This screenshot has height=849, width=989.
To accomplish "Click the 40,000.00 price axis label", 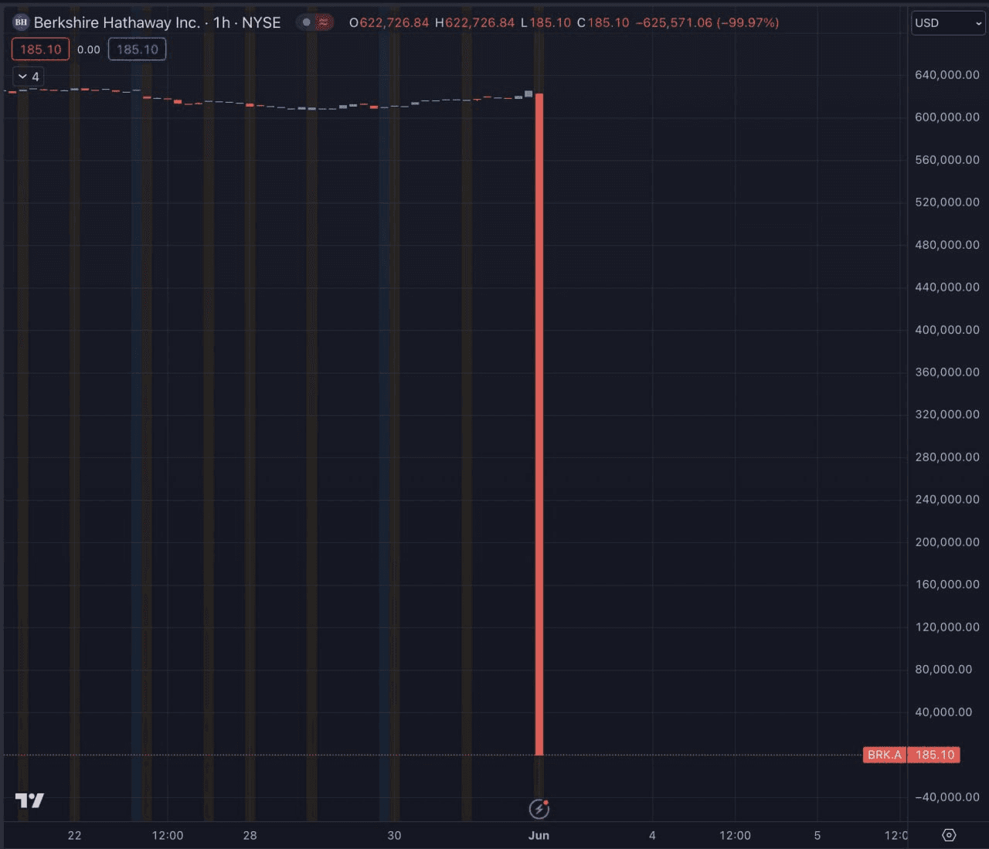I will tap(943, 712).
